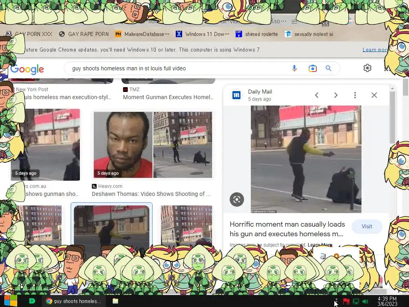The image size is (409, 307).
Task: Show hidden system tray icons
Action: pos(336,301)
